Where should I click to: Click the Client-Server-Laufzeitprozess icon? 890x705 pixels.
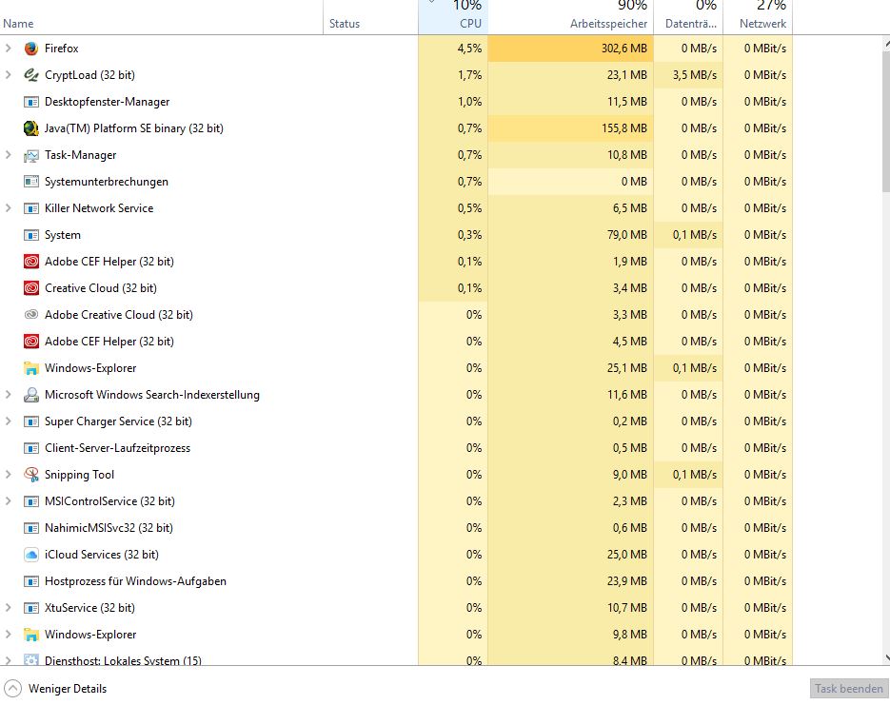coord(31,449)
